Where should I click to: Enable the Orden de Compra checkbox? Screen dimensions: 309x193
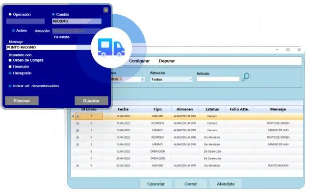[10, 60]
